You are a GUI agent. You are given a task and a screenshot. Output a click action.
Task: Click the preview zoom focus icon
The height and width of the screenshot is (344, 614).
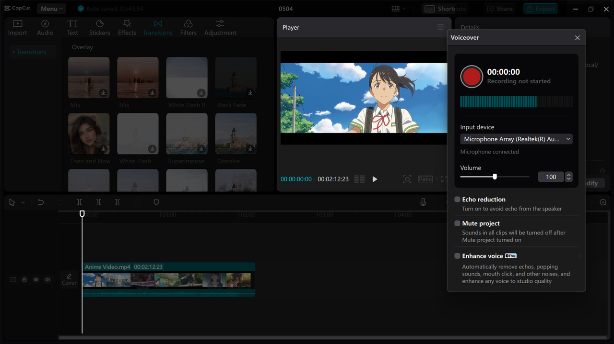(x=407, y=179)
